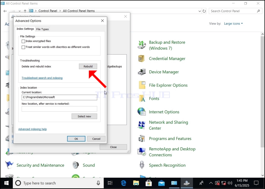Viewport: 265px width, 189px height.
Task: Click the Current location path field
Action: [59, 97]
